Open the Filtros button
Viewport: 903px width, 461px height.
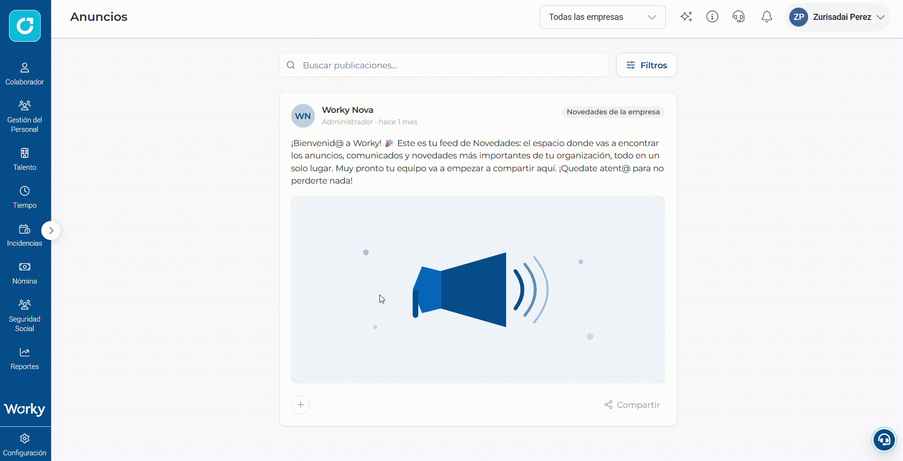(x=646, y=65)
